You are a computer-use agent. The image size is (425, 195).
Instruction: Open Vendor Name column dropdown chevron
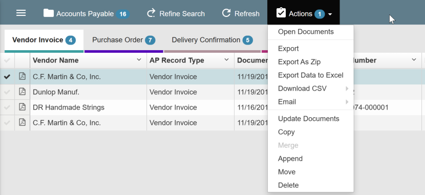pyautogui.click(x=139, y=59)
